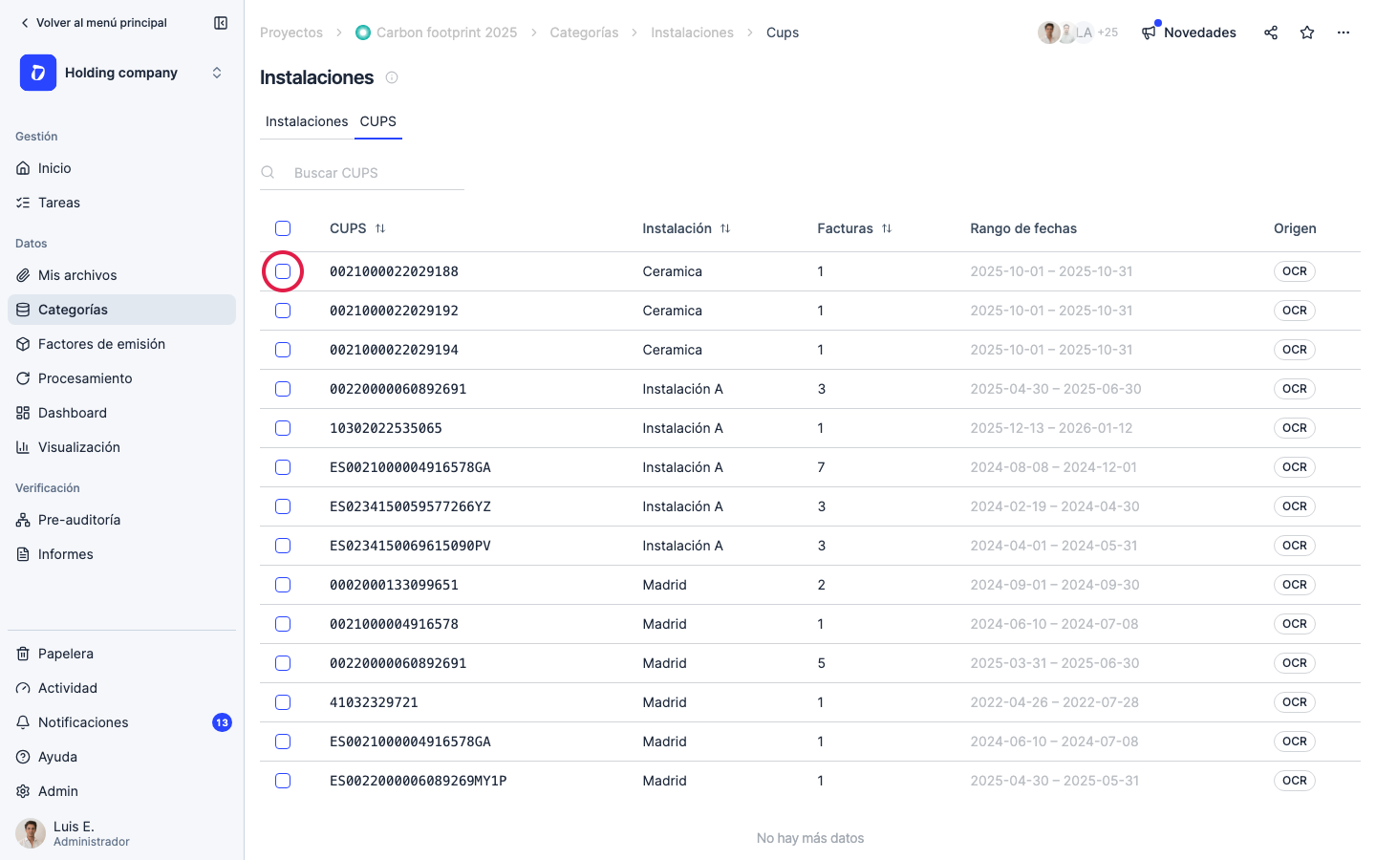Image resolution: width=1376 pixels, height=860 pixels.
Task: Click date range 2022-04-26 – 2022-07-28
Action: pos(1055,702)
